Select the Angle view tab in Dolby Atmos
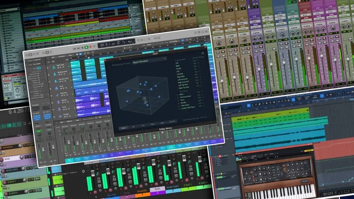This screenshot has width=354, height=199. (x=123, y=127)
